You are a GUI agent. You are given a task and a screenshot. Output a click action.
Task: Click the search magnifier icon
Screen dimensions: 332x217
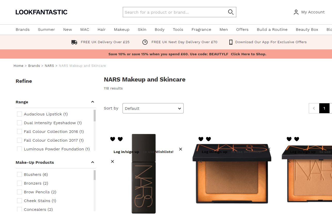click(231, 12)
